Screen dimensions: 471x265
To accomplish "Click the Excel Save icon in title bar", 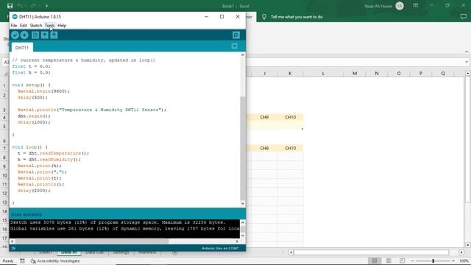I will coord(10,6).
